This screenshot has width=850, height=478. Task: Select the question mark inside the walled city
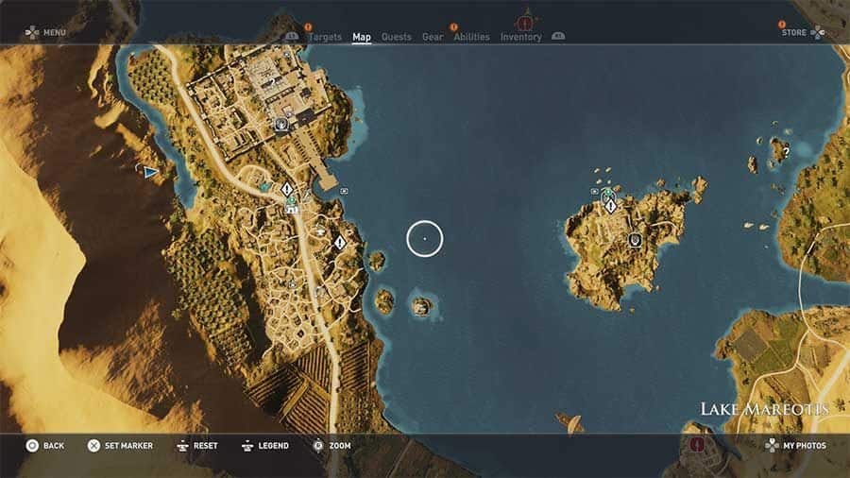(272, 82)
